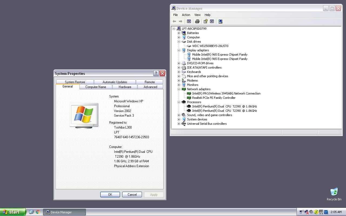The image size is (346, 216).
Task: Click Scan for hardware changes icon
Action: 220,21
